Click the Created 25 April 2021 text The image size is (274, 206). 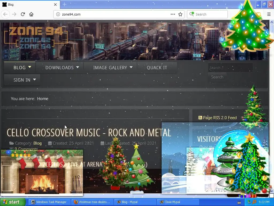tap(73, 143)
